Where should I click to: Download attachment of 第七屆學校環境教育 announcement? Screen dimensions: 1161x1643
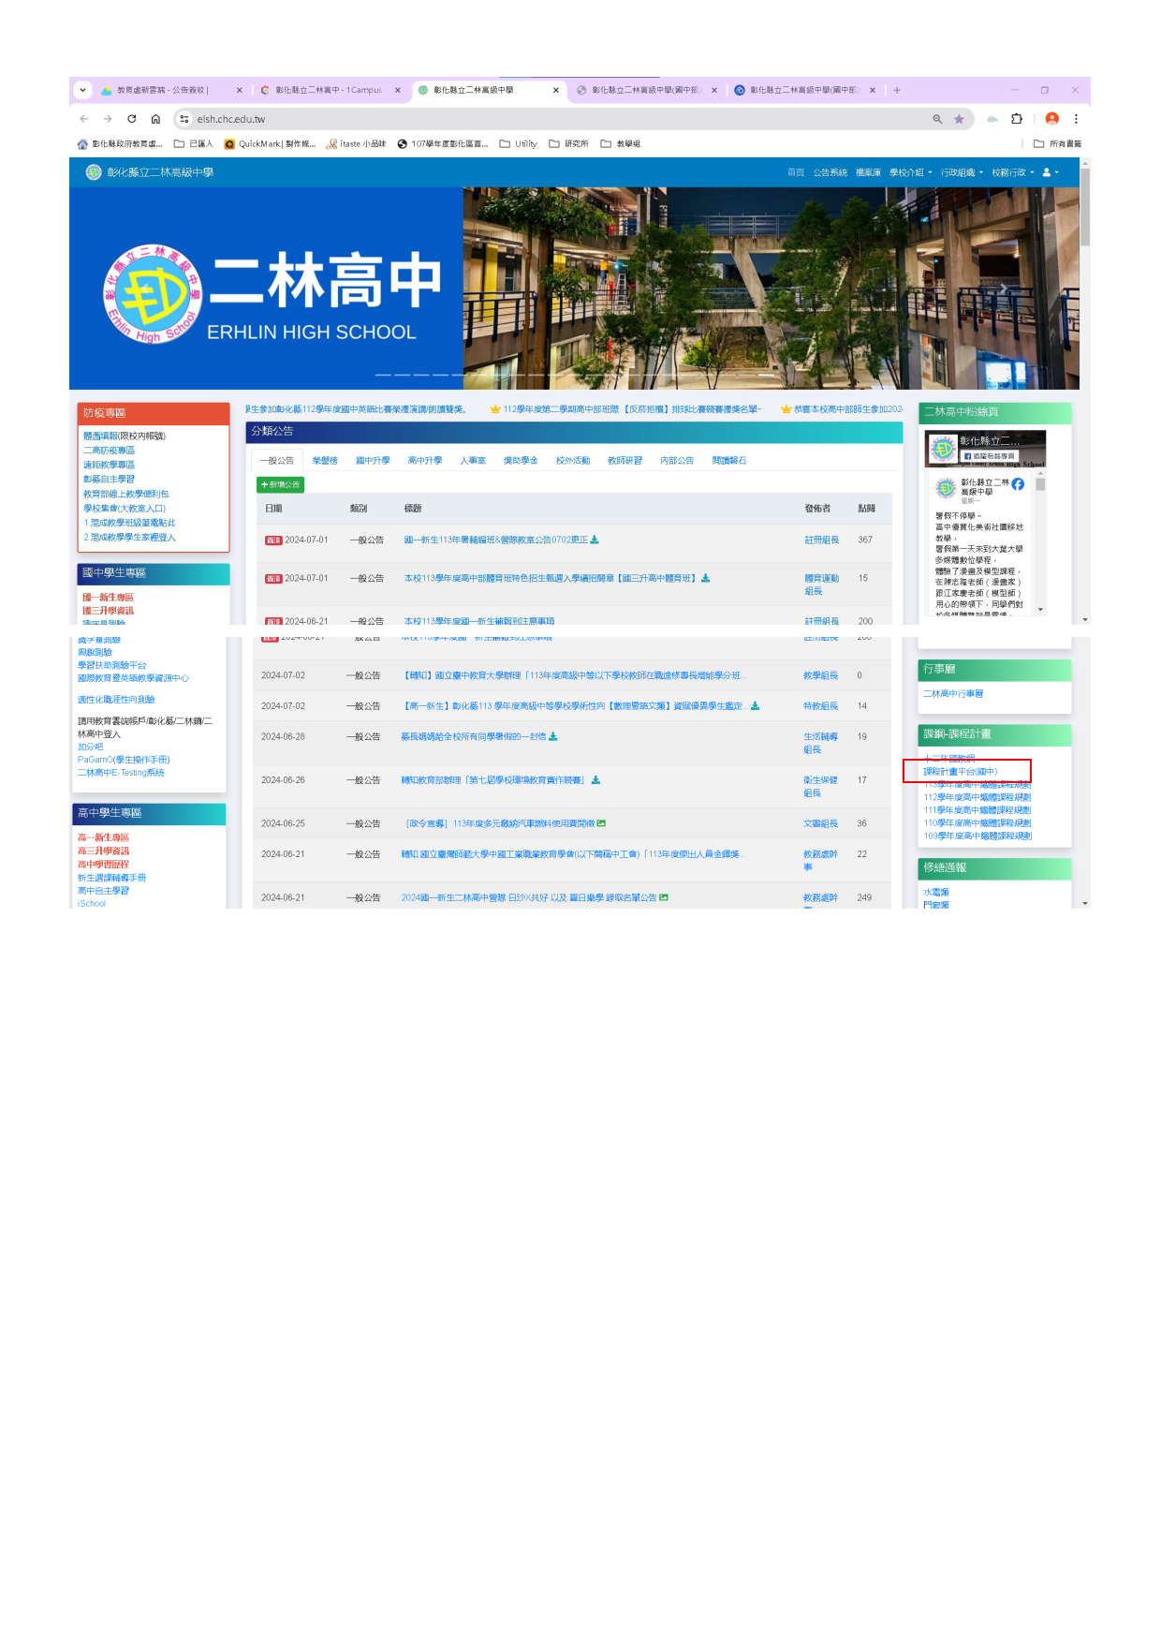(x=596, y=779)
